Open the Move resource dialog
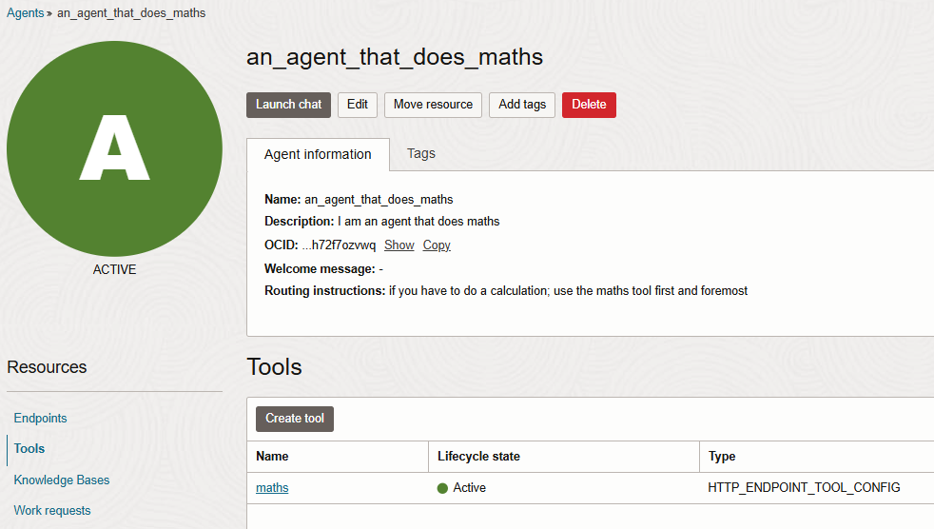The height and width of the screenshot is (529, 934). pyautogui.click(x=433, y=105)
